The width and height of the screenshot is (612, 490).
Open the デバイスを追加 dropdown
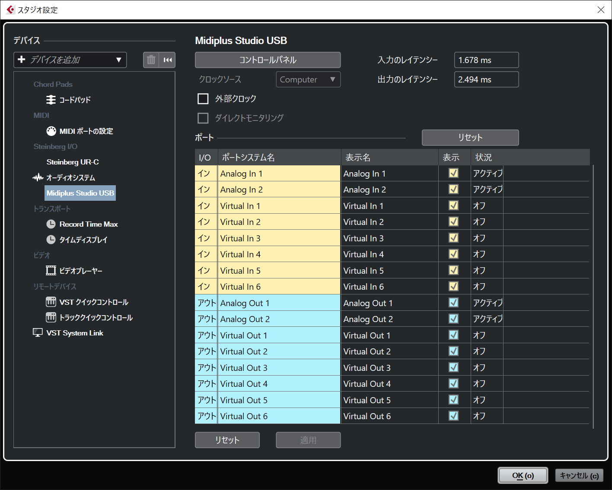70,60
